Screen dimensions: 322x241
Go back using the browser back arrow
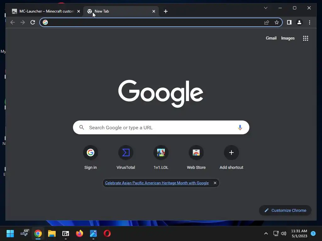click(13, 22)
